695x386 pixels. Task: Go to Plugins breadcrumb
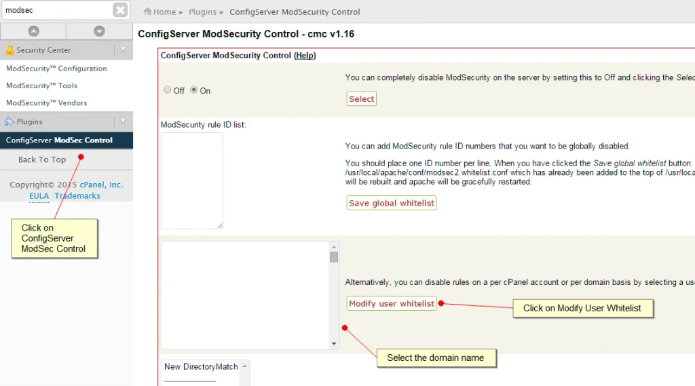(x=202, y=12)
